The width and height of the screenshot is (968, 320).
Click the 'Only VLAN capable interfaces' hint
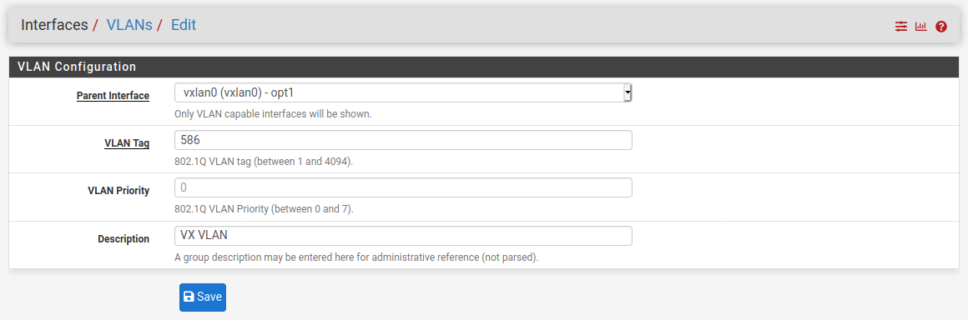click(x=273, y=114)
